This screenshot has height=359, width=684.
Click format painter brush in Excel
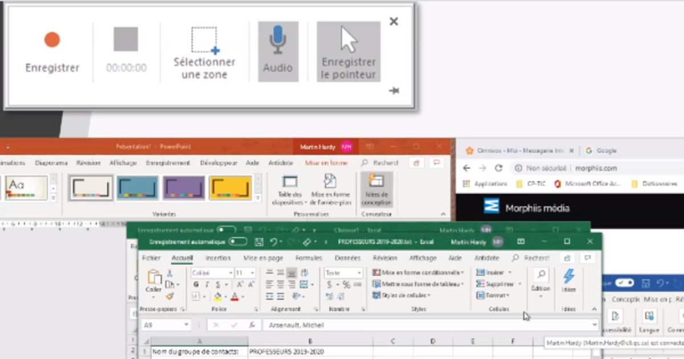click(x=169, y=296)
